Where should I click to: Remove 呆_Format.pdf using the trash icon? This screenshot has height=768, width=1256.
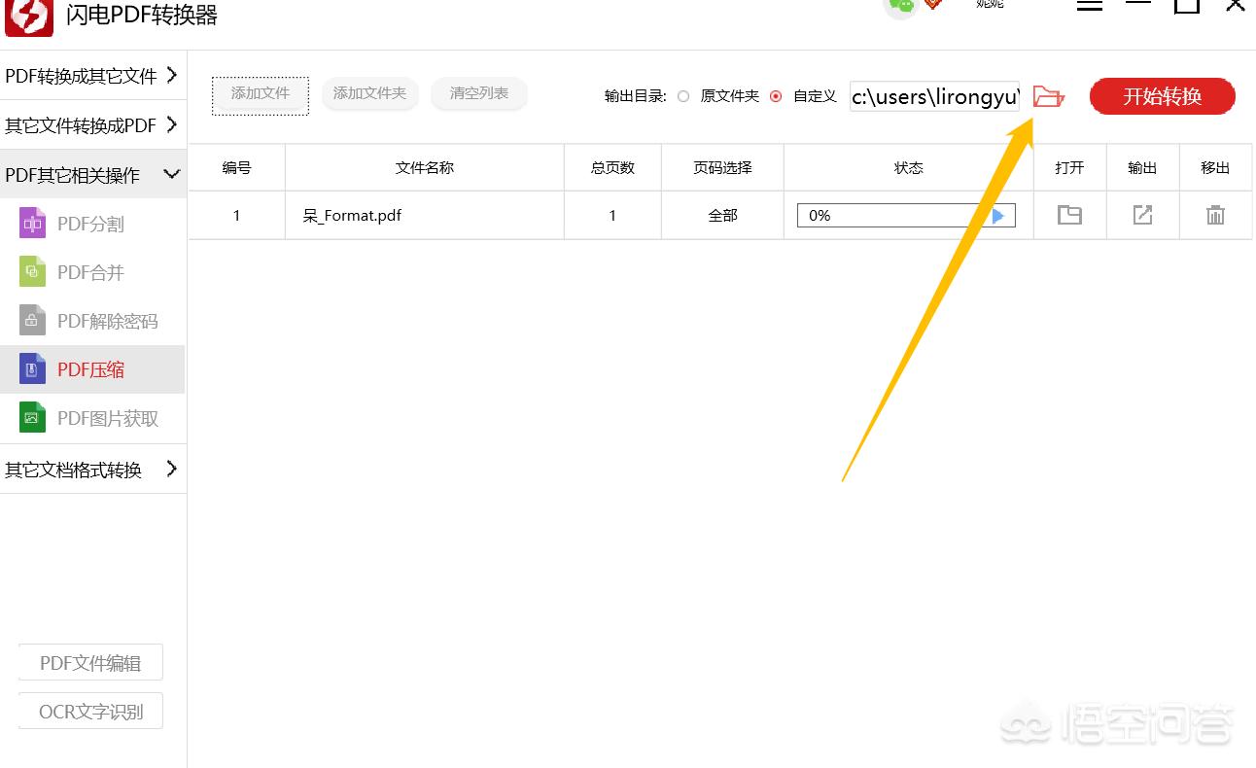[1215, 215]
